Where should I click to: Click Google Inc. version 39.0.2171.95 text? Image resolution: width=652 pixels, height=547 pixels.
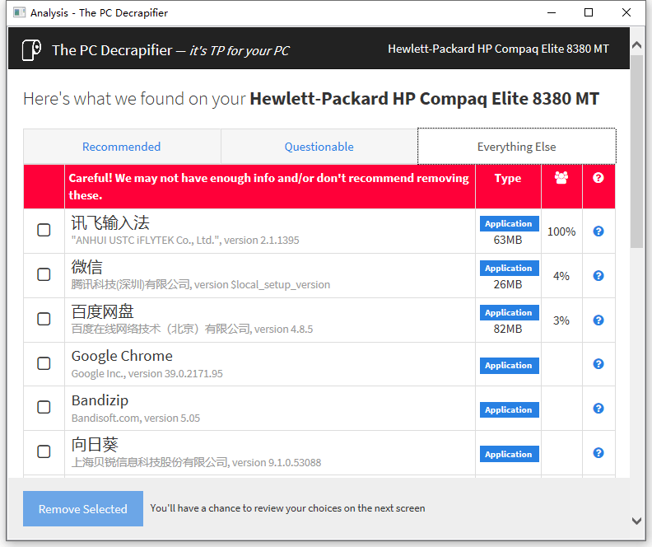pyautogui.click(x=147, y=373)
